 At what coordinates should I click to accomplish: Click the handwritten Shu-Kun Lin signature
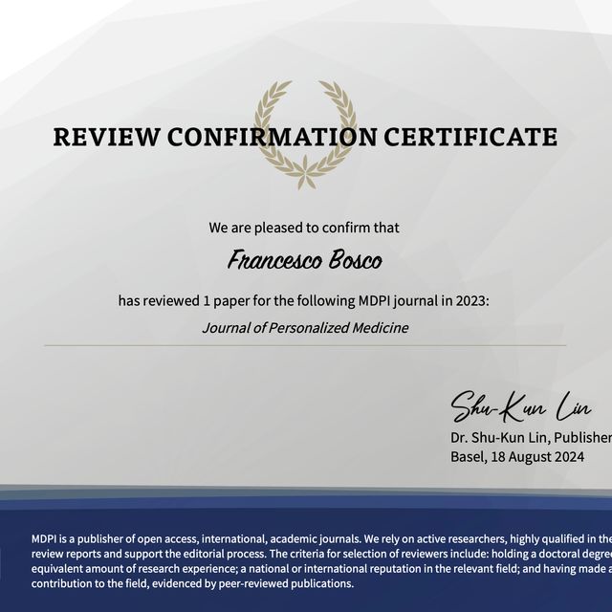(521, 407)
